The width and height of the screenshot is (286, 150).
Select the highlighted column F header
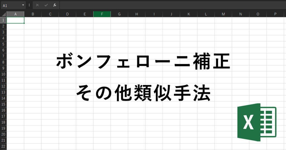[x=102, y=14]
